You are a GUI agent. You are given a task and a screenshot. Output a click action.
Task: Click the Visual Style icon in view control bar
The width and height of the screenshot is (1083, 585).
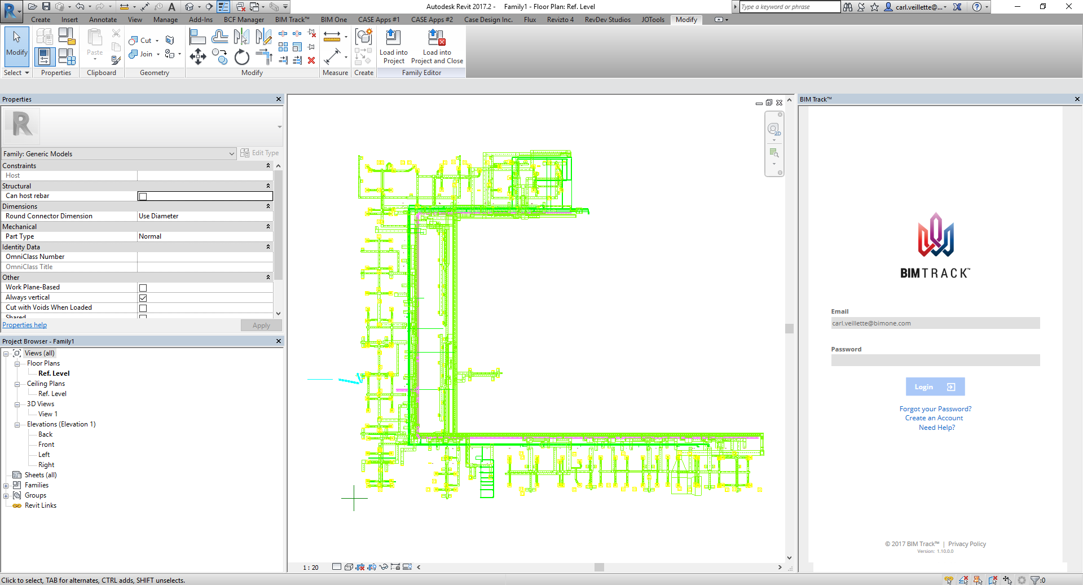click(349, 567)
